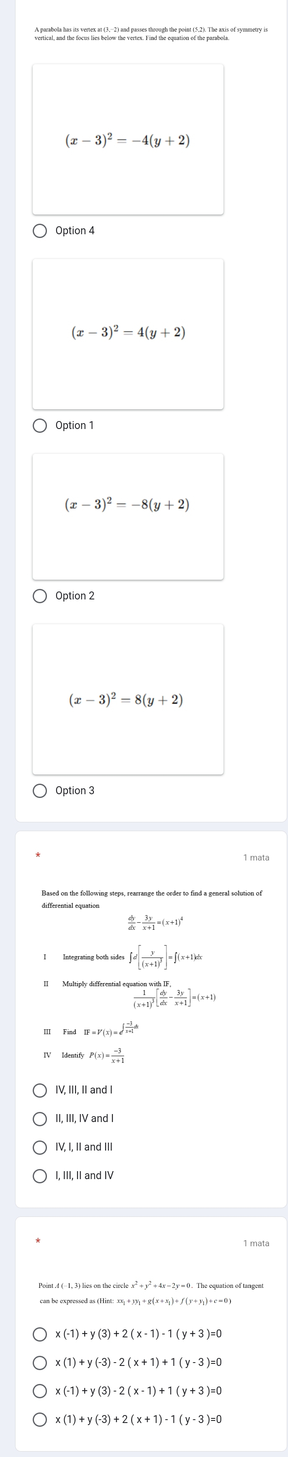The width and height of the screenshot is (288, 1457).
Task: Click the image showing (x−3)² = −4(y+2)
Action: click(127, 140)
